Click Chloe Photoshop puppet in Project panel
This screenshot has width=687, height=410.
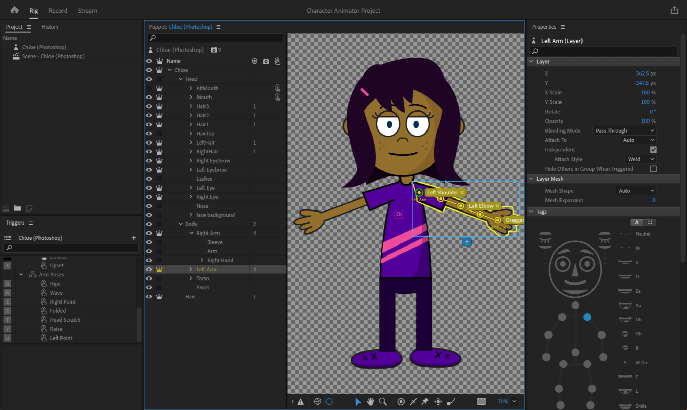43,47
